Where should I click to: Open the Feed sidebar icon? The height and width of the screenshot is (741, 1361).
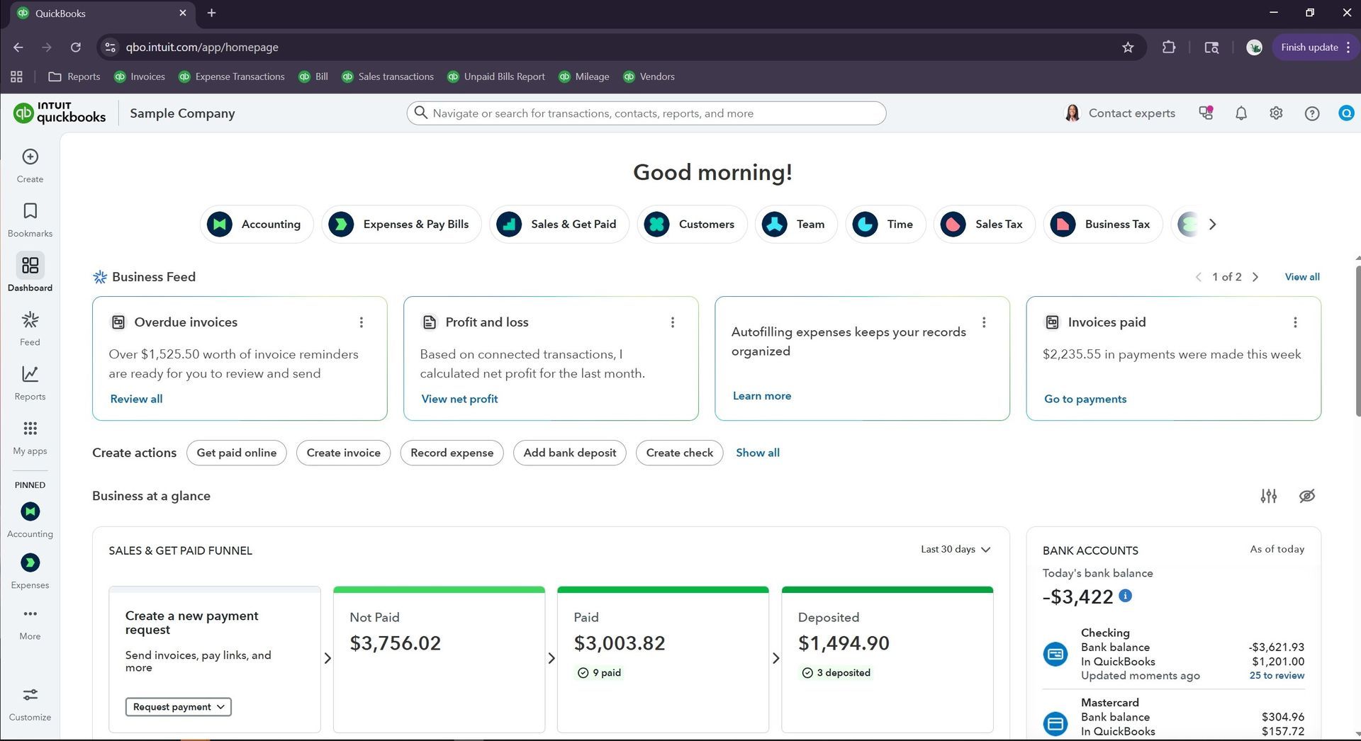click(x=30, y=320)
